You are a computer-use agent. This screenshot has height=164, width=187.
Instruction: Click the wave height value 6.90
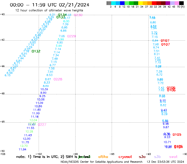tap(60, 43)
